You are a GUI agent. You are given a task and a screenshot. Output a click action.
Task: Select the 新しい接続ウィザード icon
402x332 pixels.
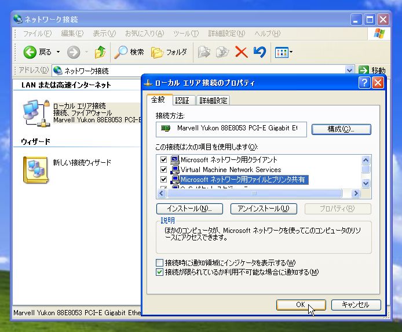point(35,170)
